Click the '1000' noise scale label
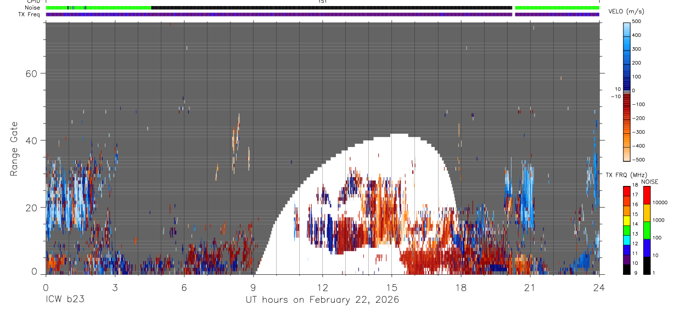Image resolution: width=674 pixels, height=311 pixels. tap(659, 220)
